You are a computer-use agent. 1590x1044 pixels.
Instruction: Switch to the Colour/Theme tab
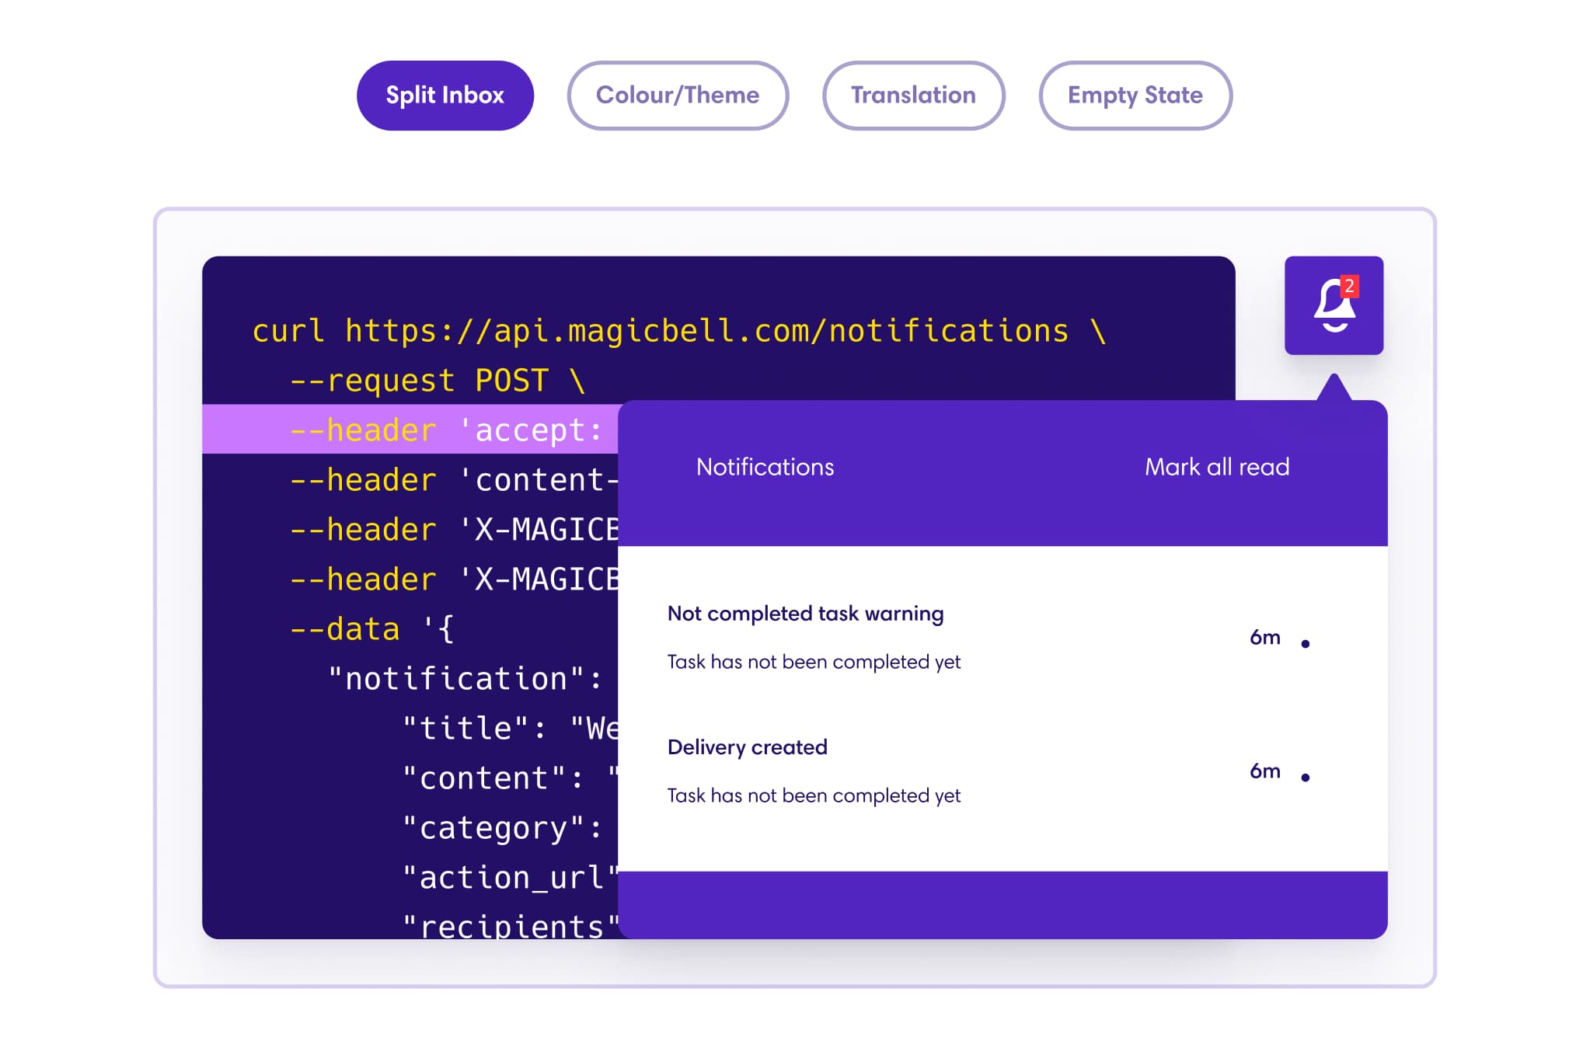(x=678, y=96)
